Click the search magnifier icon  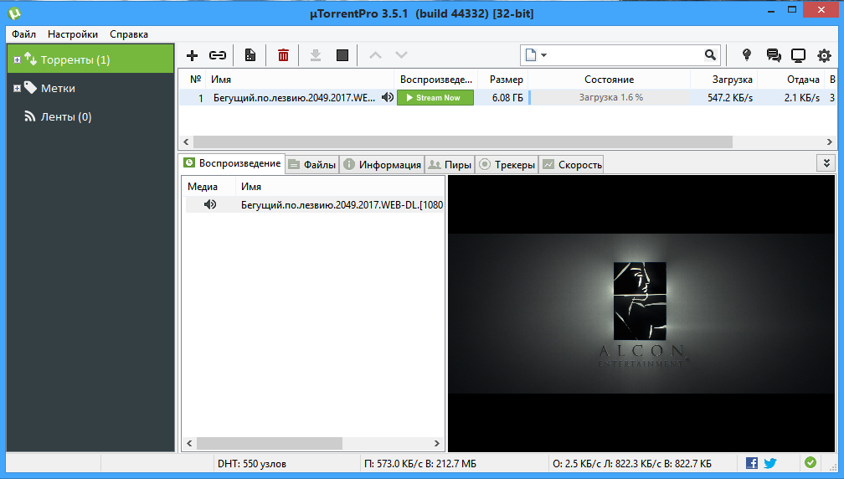pos(711,55)
